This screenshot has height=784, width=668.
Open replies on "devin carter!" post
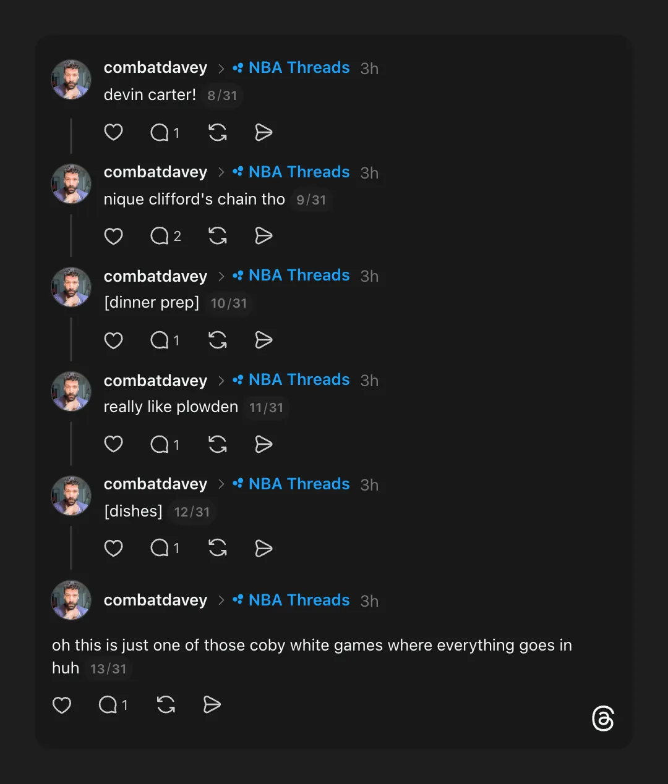click(x=160, y=132)
